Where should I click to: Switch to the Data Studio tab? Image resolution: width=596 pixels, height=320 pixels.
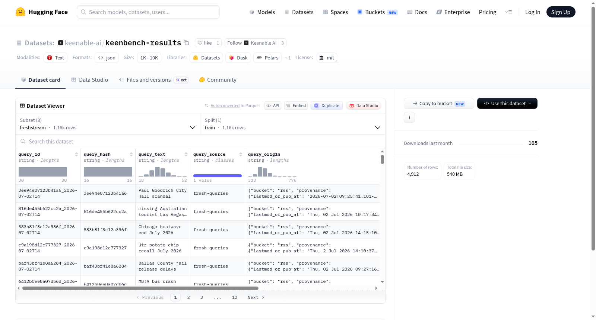coord(90,80)
